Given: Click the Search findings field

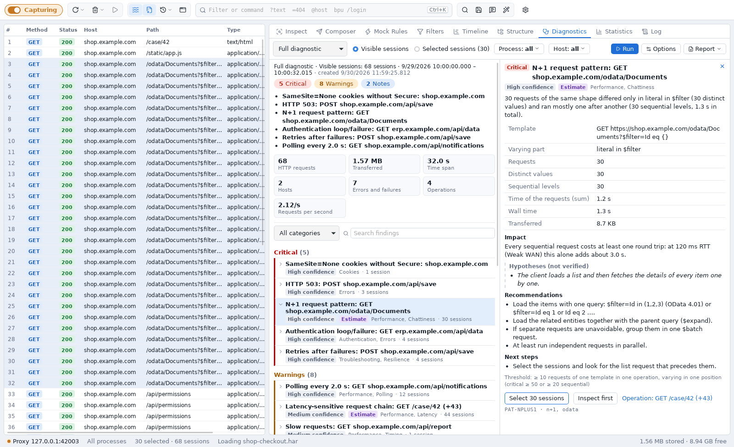Looking at the screenshot, I should [423, 233].
